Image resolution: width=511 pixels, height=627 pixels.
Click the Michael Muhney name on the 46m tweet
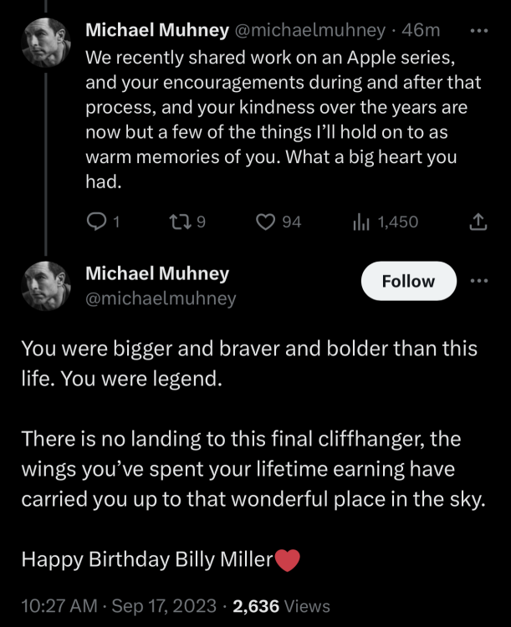tap(157, 31)
